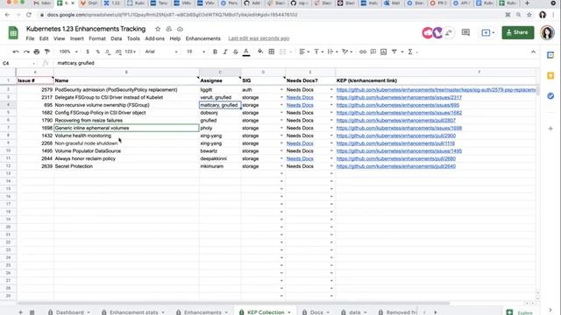Open the Edit menu
This screenshot has height=315, width=561.
point(44,38)
